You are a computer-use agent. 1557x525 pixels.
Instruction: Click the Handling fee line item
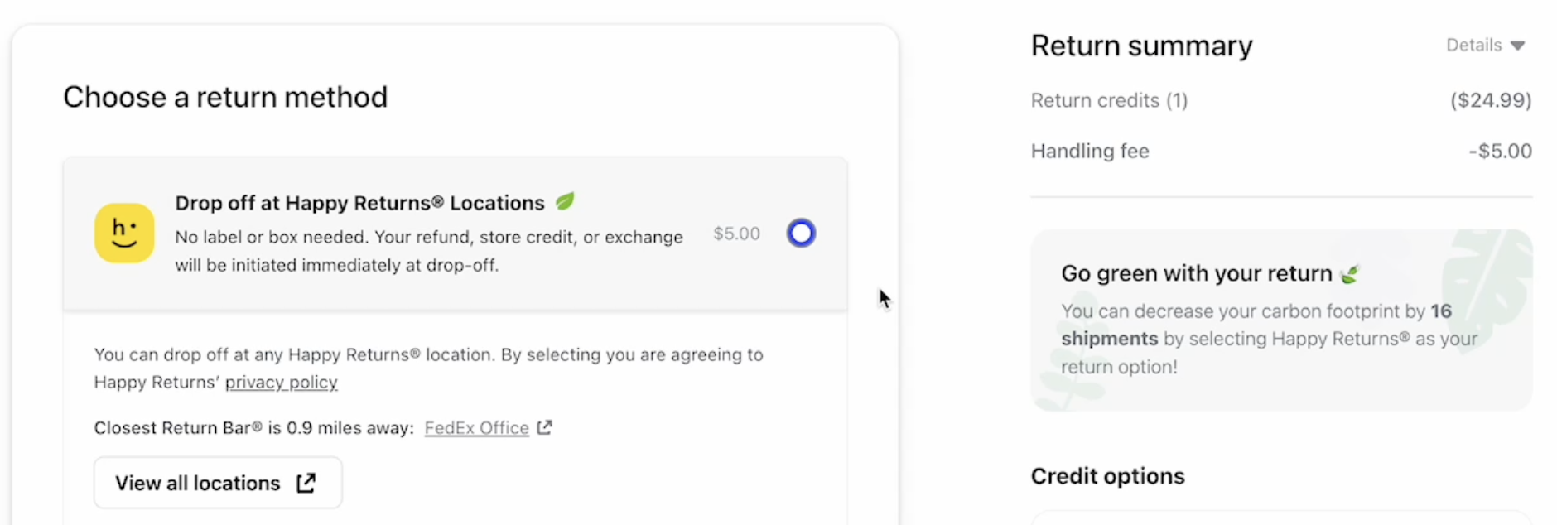tap(1090, 152)
